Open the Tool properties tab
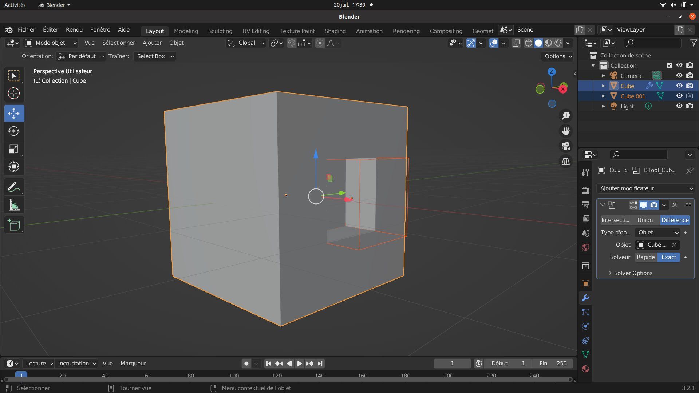This screenshot has width=699, height=393. click(x=585, y=172)
